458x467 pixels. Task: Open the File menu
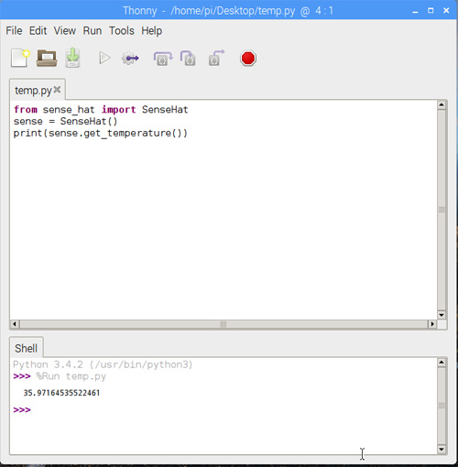pyautogui.click(x=14, y=31)
